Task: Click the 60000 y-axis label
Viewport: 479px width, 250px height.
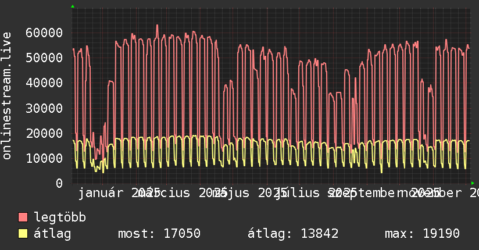Action: click(x=44, y=33)
